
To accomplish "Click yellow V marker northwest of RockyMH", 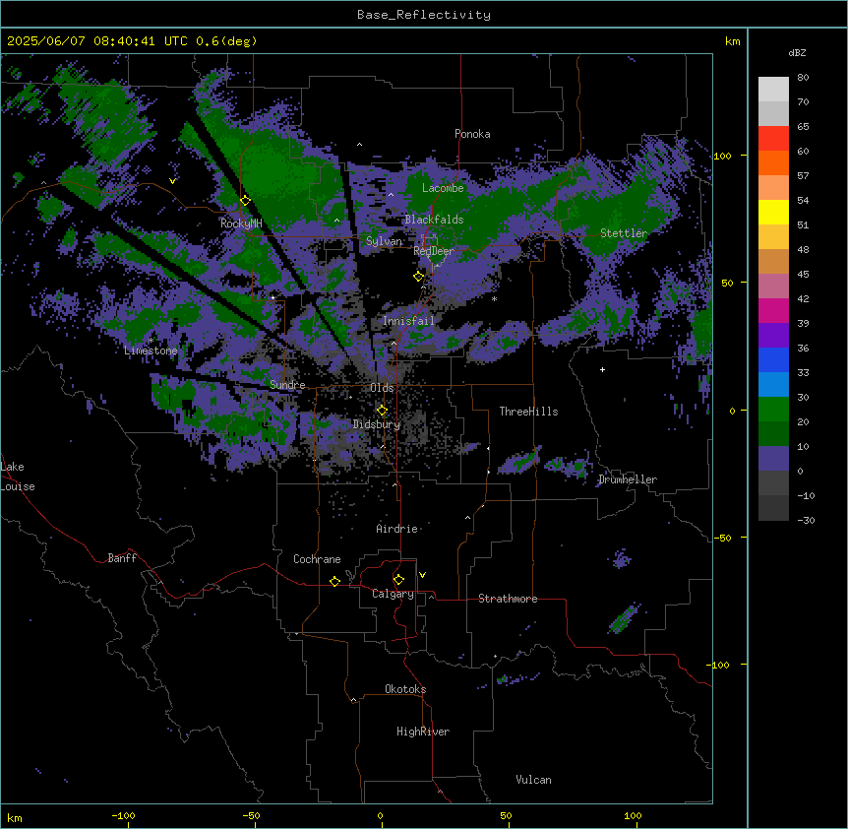I will click(x=172, y=181).
